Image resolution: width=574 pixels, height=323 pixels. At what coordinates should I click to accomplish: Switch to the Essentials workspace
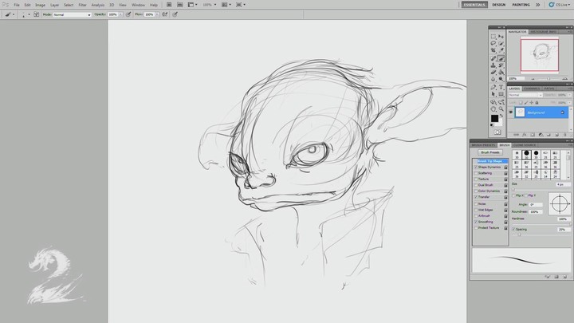[x=474, y=5]
